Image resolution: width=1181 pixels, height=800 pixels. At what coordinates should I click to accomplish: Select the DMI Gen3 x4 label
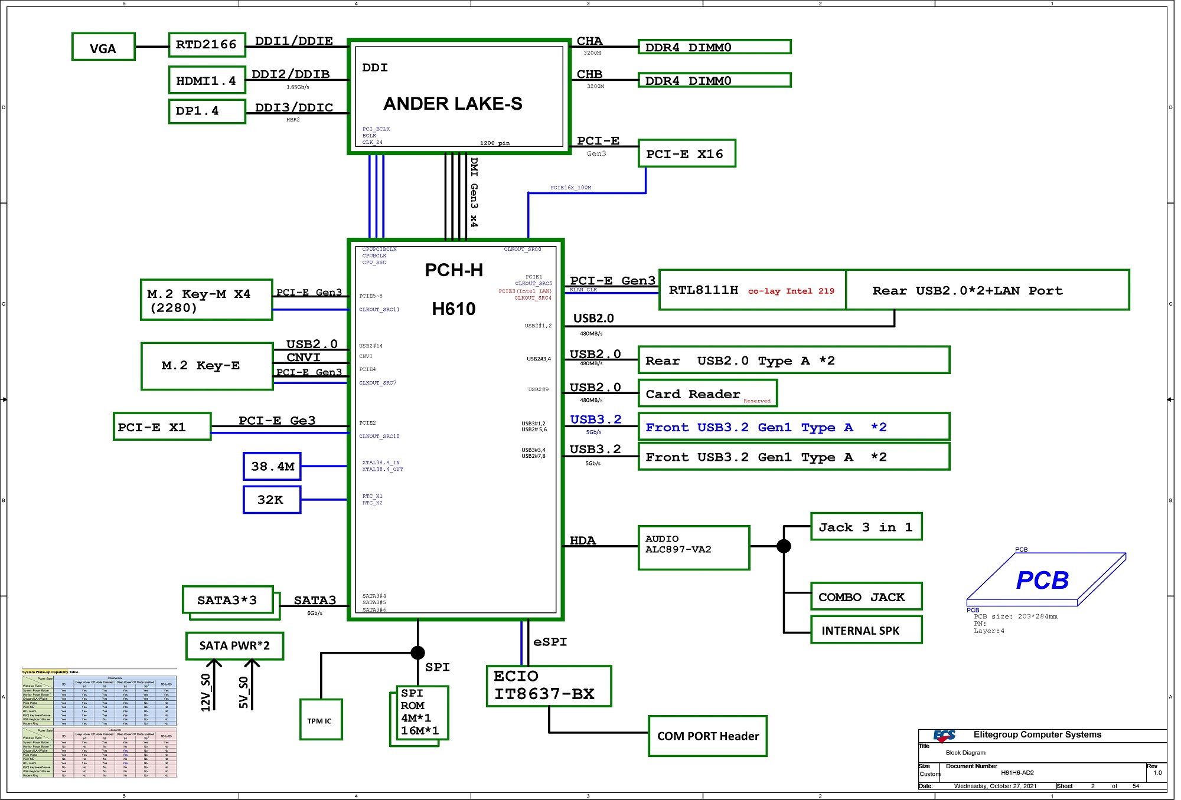tap(474, 192)
